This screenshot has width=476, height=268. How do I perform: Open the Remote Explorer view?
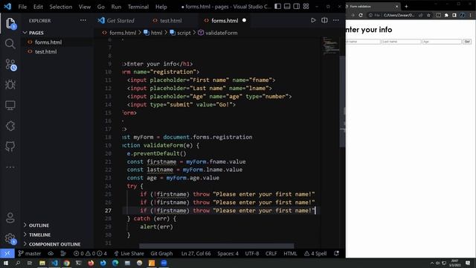pyautogui.click(x=10, y=106)
